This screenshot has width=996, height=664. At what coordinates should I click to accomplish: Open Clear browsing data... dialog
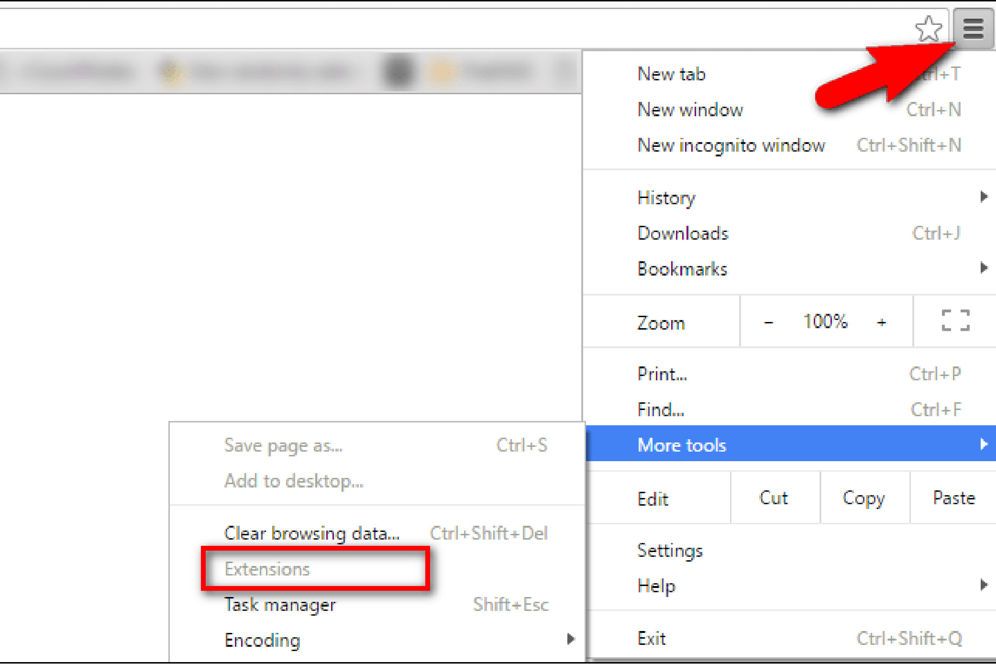point(377,533)
